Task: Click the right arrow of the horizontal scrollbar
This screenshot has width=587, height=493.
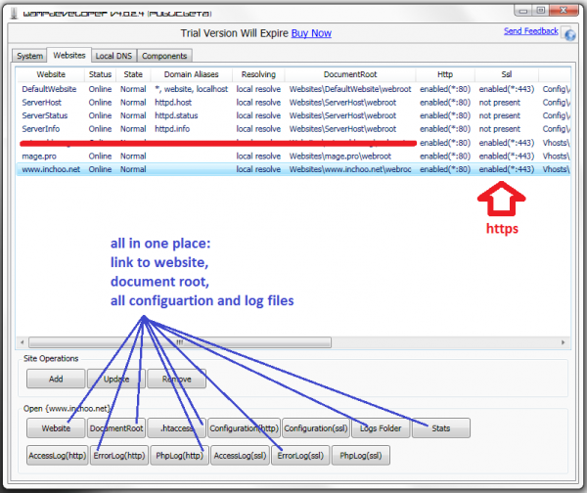Action: [x=564, y=342]
